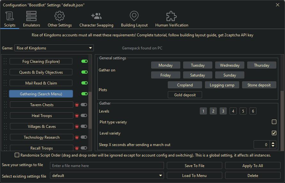Disable the Quests & Daily Objectives toggle
This screenshot has height=183, width=285.
tap(85, 72)
